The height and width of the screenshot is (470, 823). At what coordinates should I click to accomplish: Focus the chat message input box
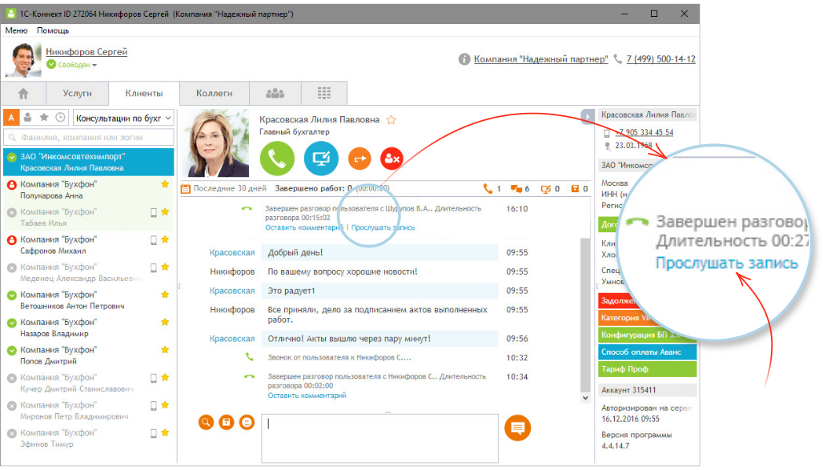(x=380, y=438)
